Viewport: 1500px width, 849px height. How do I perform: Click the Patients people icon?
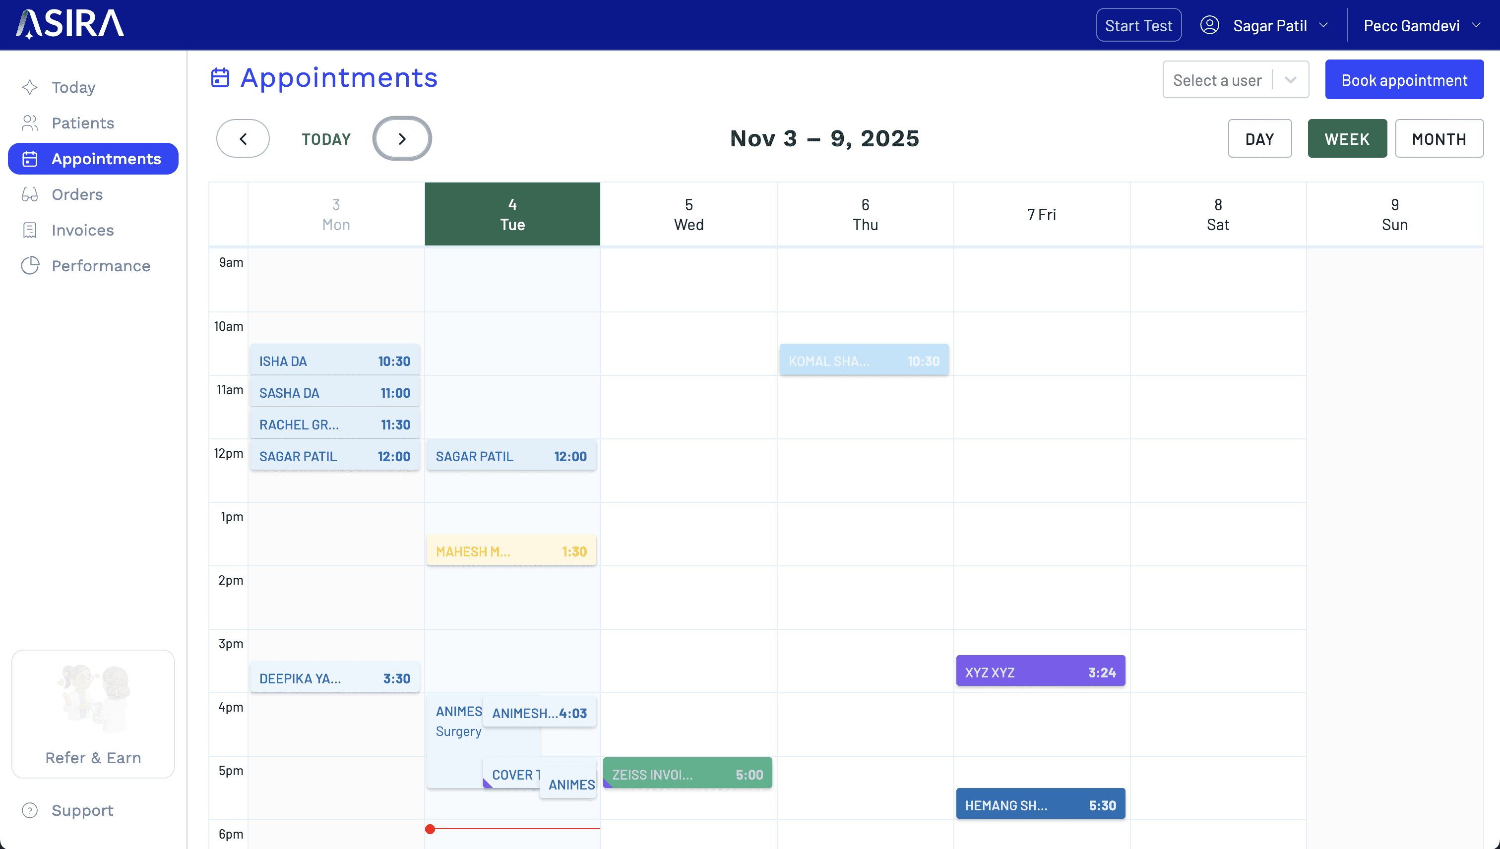(x=30, y=123)
